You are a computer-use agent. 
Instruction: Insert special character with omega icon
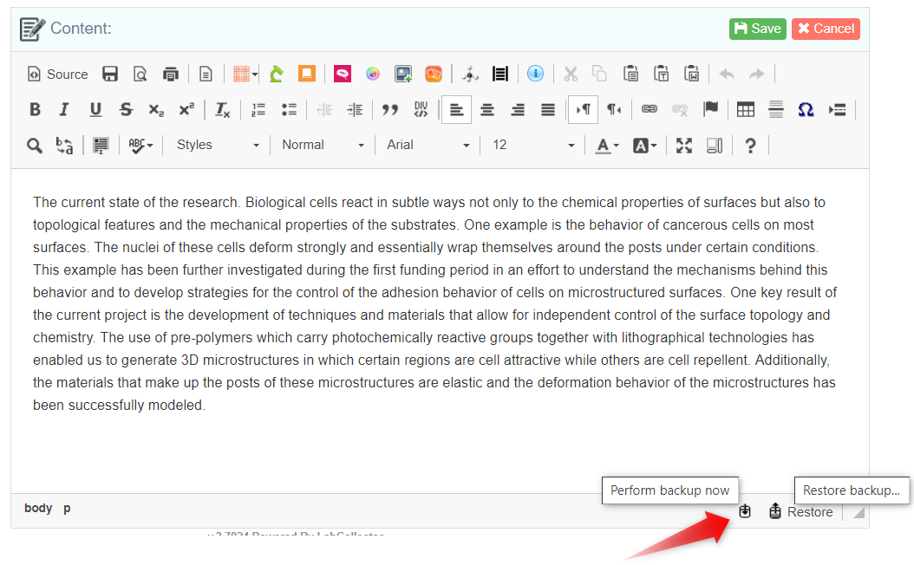pos(806,109)
